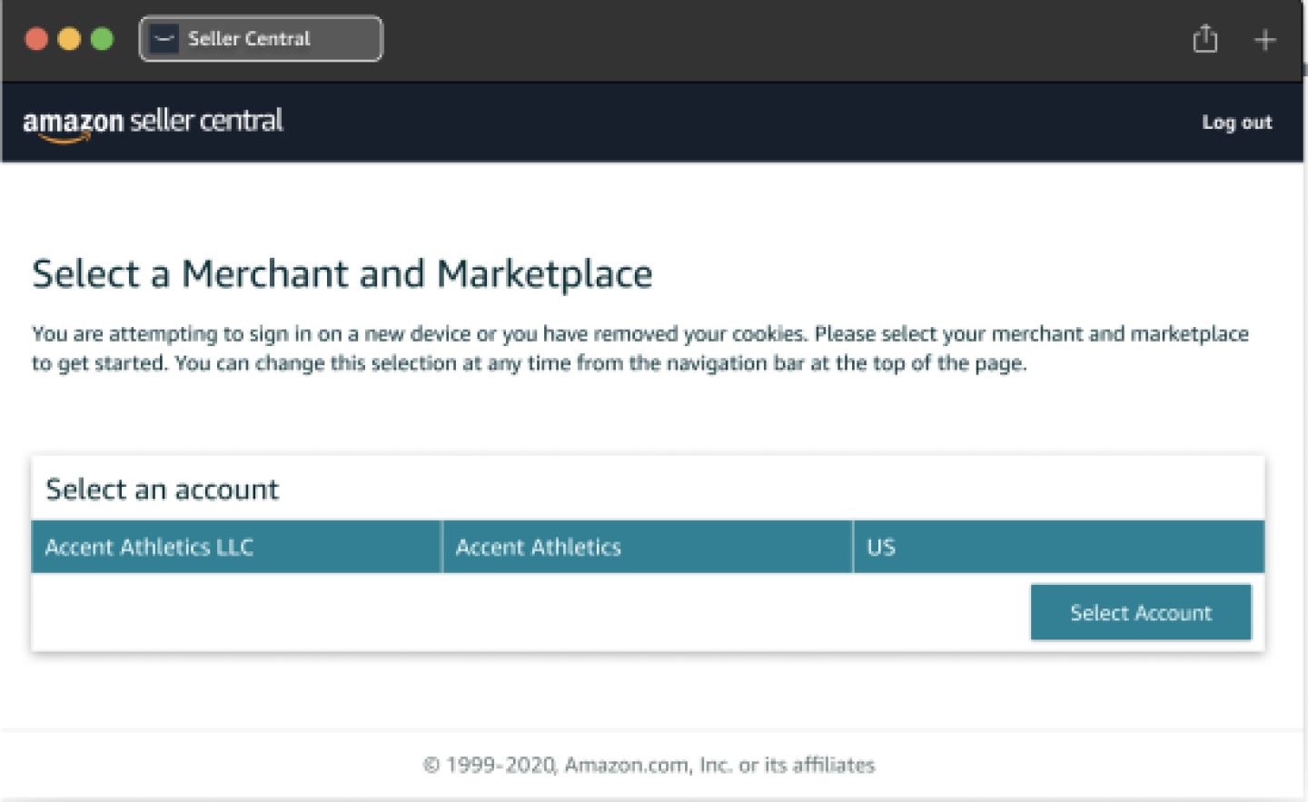This screenshot has height=802, width=1308.
Task: Expand the Select an account section header
Action: (x=162, y=489)
